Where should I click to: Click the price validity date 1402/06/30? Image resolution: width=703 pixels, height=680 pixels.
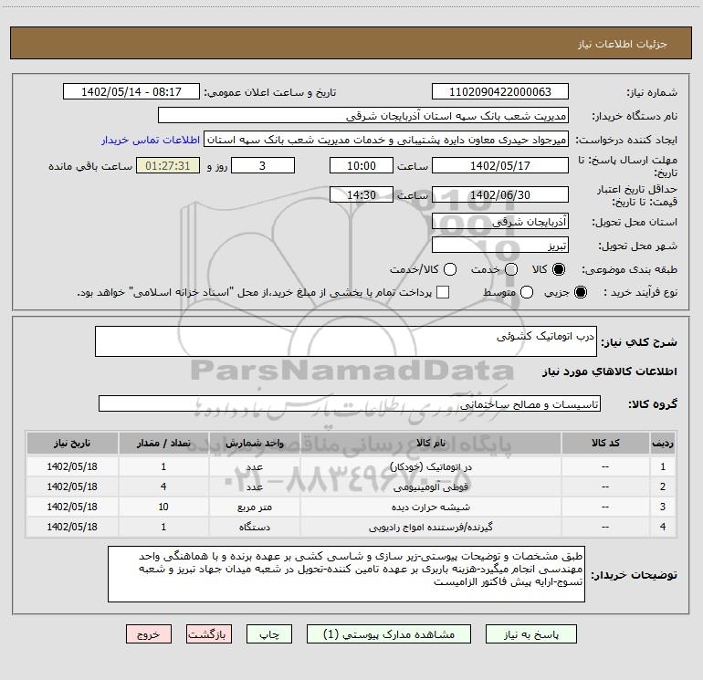[500, 194]
